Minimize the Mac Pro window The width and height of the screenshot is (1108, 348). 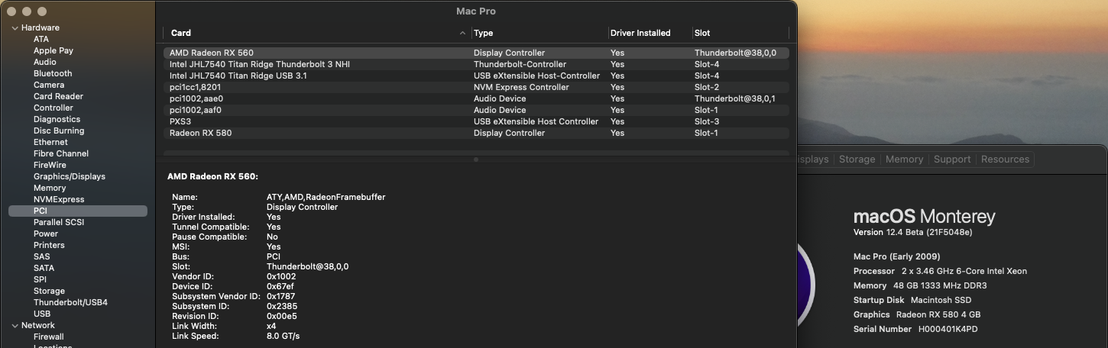pos(27,11)
